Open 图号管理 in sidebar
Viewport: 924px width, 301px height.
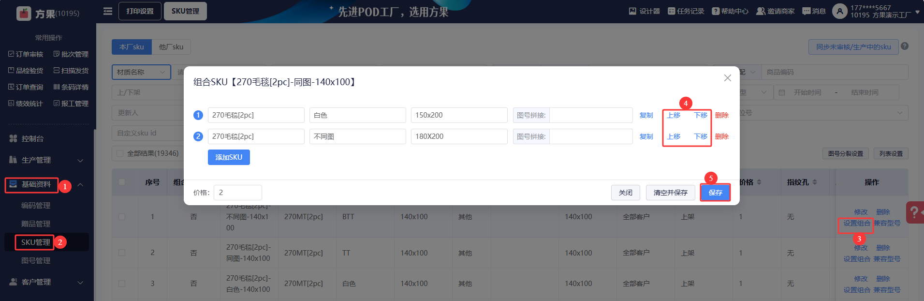tap(36, 261)
